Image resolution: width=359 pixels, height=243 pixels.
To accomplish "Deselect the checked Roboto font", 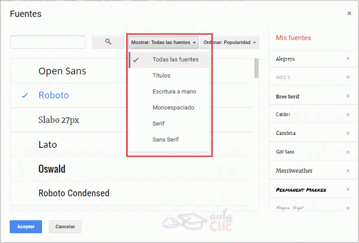I will tap(53, 95).
